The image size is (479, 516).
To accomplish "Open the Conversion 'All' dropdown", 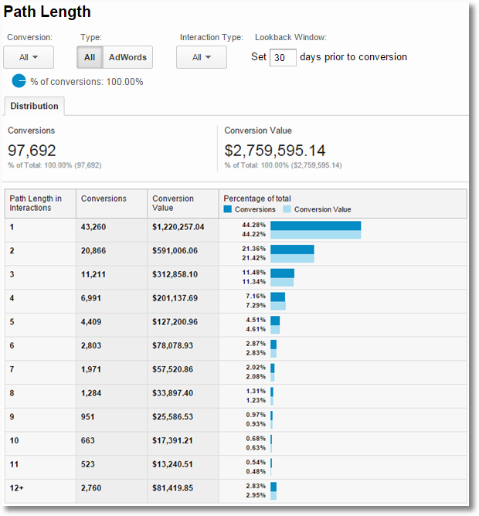I will (29, 57).
